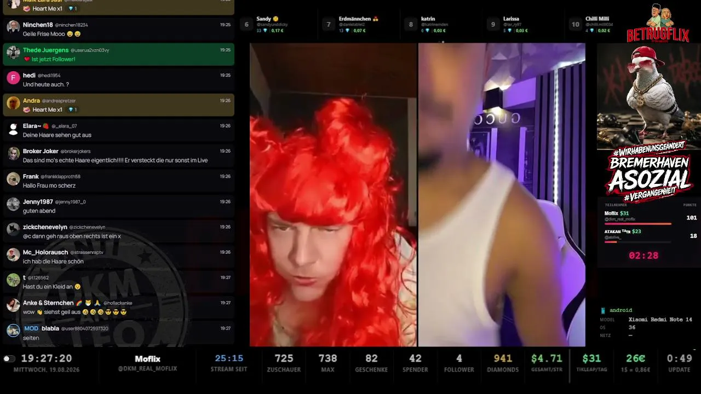This screenshot has height=394, width=701.
Task: Open the Moflix channel name in bottom bar
Action: [147, 359]
